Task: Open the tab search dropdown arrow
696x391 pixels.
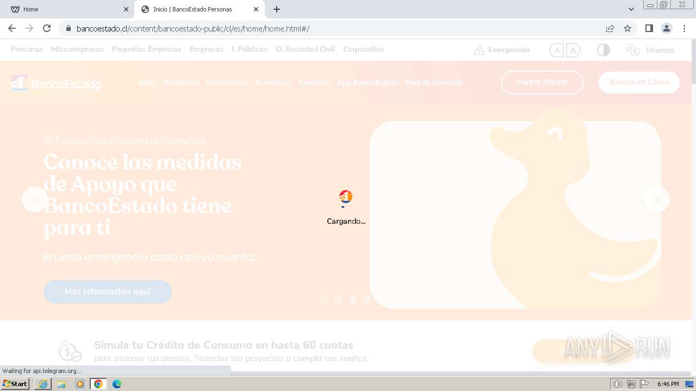Action: pos(631,9)
